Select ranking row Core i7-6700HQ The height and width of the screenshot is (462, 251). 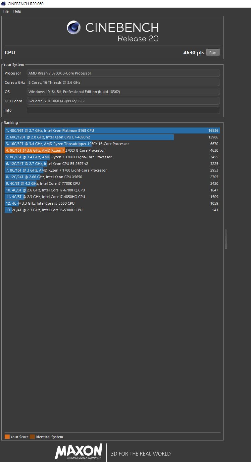coord(112,190)
